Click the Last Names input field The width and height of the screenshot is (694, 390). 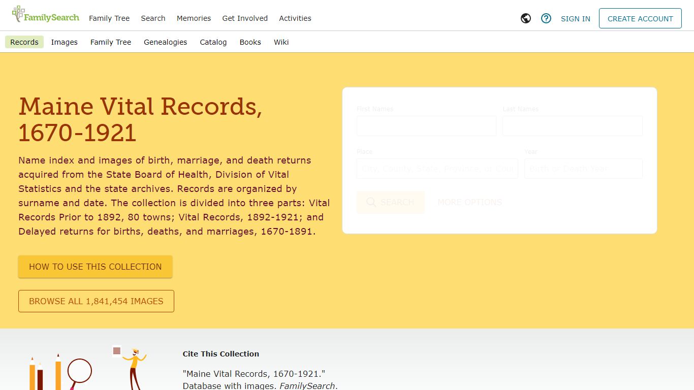[x=573, y=126]
